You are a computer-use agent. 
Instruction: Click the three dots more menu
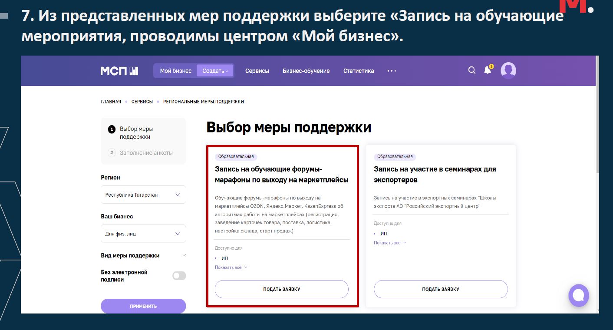[392, 71]
